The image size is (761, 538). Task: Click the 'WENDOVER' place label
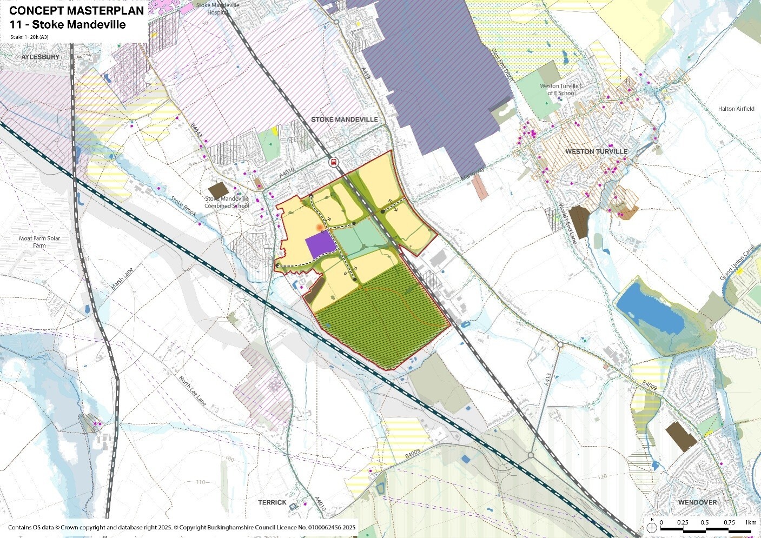[x=698, y=502]
